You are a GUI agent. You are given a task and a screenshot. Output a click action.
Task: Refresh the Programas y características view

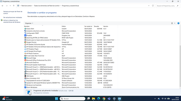tap(153, 6)
